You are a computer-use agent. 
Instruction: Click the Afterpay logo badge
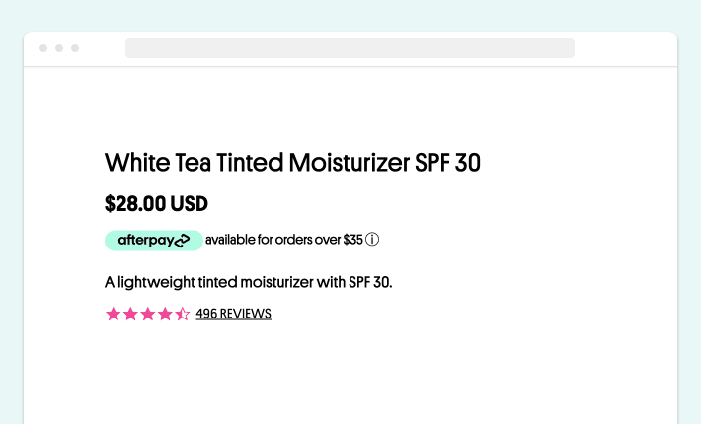pos(154,241)
